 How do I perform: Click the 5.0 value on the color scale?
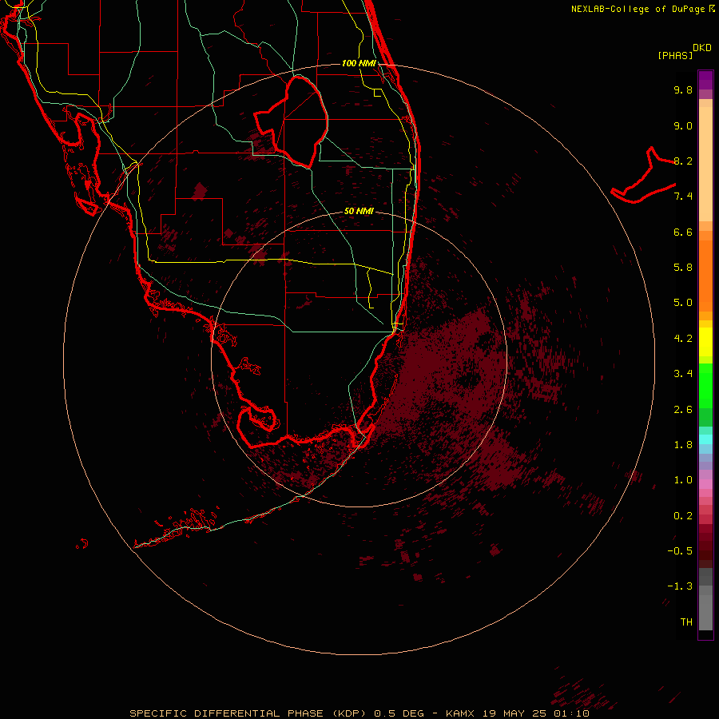pos(683,303)
